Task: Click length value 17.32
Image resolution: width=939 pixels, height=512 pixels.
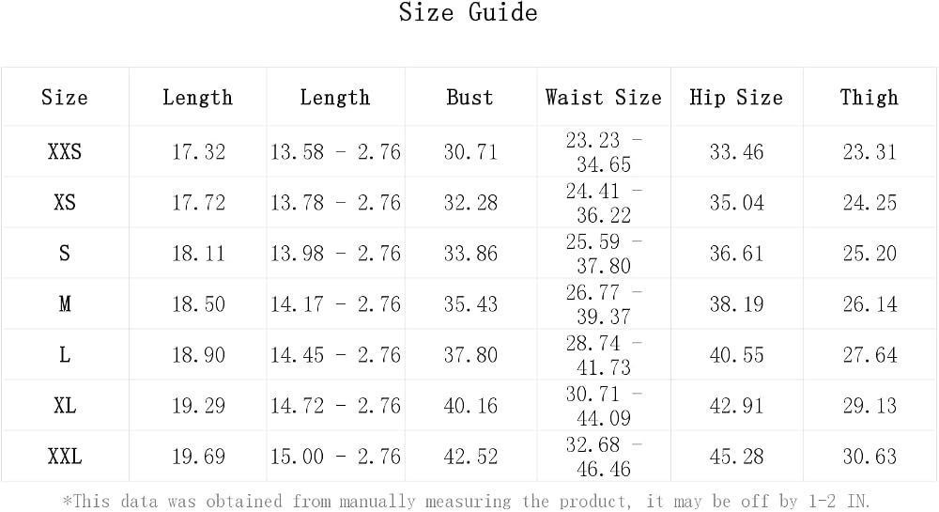Action: [198, 151]
